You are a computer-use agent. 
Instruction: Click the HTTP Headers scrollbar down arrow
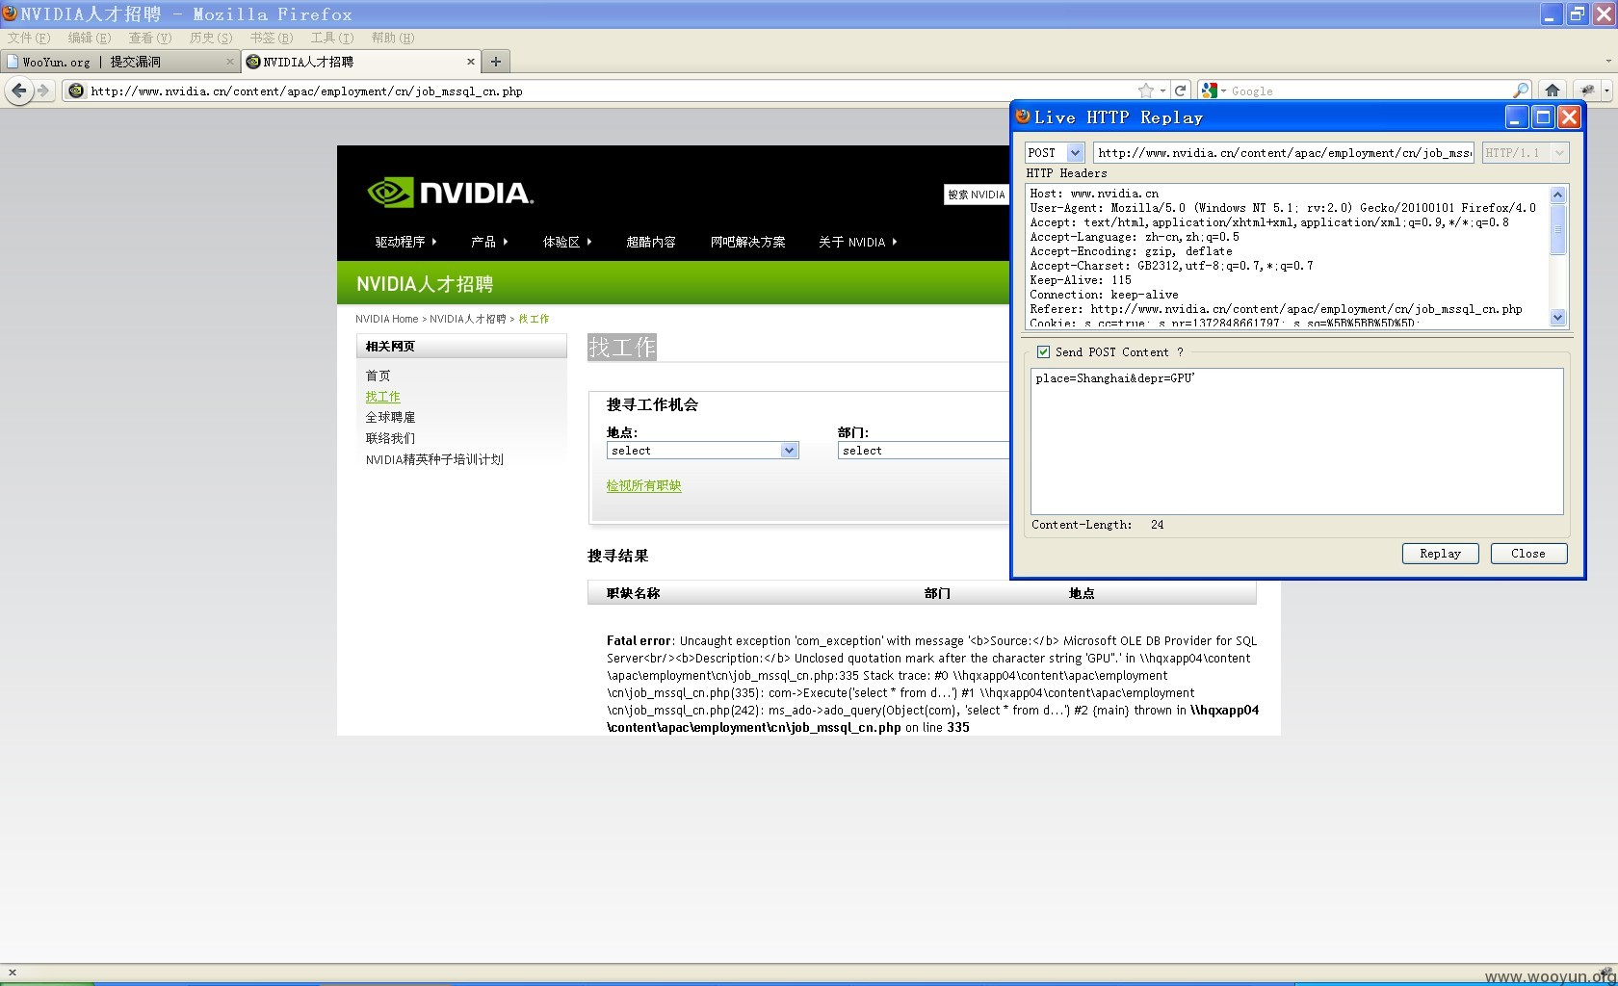pos(1558,318)
